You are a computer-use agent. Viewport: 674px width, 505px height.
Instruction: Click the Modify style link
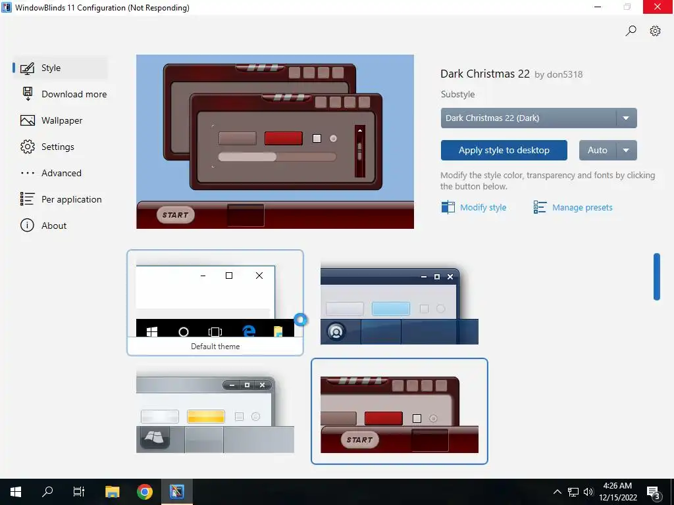click(x=483, y=207)
